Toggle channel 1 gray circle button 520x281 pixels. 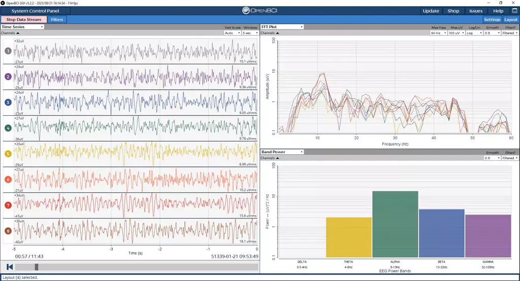(x=8, y=51)
